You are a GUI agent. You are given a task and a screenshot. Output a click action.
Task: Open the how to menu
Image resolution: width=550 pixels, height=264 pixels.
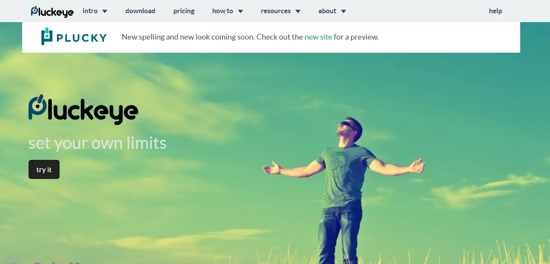(x=223, y=11)
